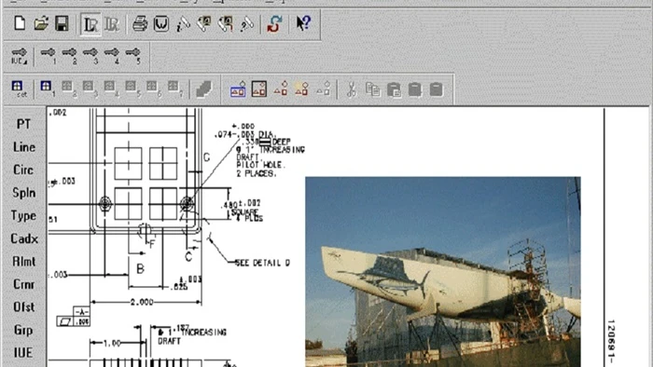Open a file with the folder icon

click(41, 23)
